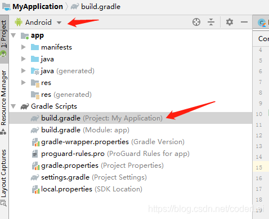The image size is (269, 219).
Task: Collapse the app module tree node
Action: (x=14, y=35)
